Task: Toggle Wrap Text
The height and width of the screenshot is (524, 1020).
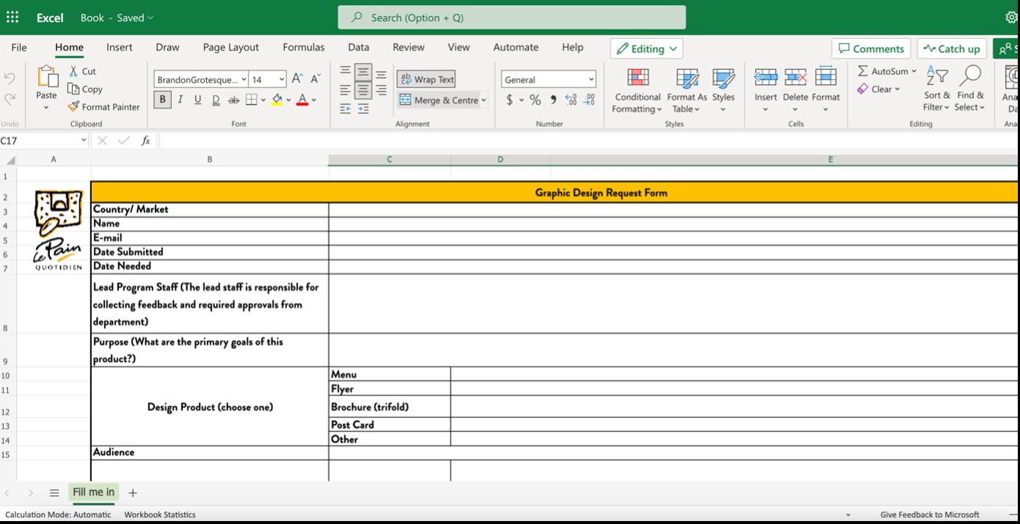Action: pos(426,79)
